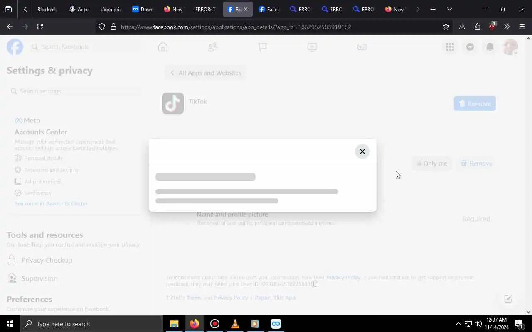Open the account profile picture menu
The width and height of the screenshot is (532, 332).
[510, 47]
